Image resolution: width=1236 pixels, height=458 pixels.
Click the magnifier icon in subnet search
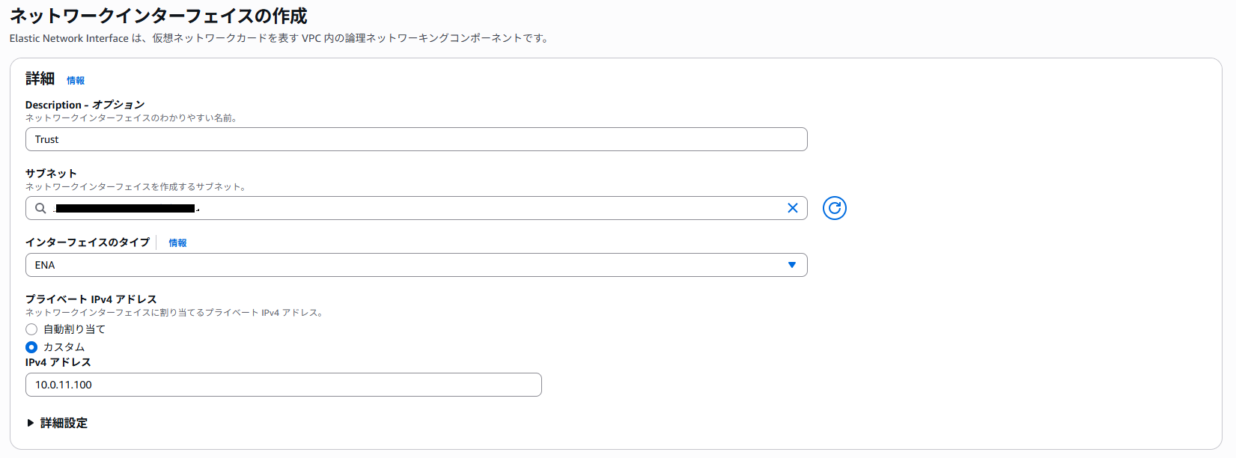coord(40,208)
